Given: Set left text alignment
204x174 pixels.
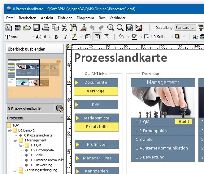Looking at the screenshot, I should click(88, 37).
